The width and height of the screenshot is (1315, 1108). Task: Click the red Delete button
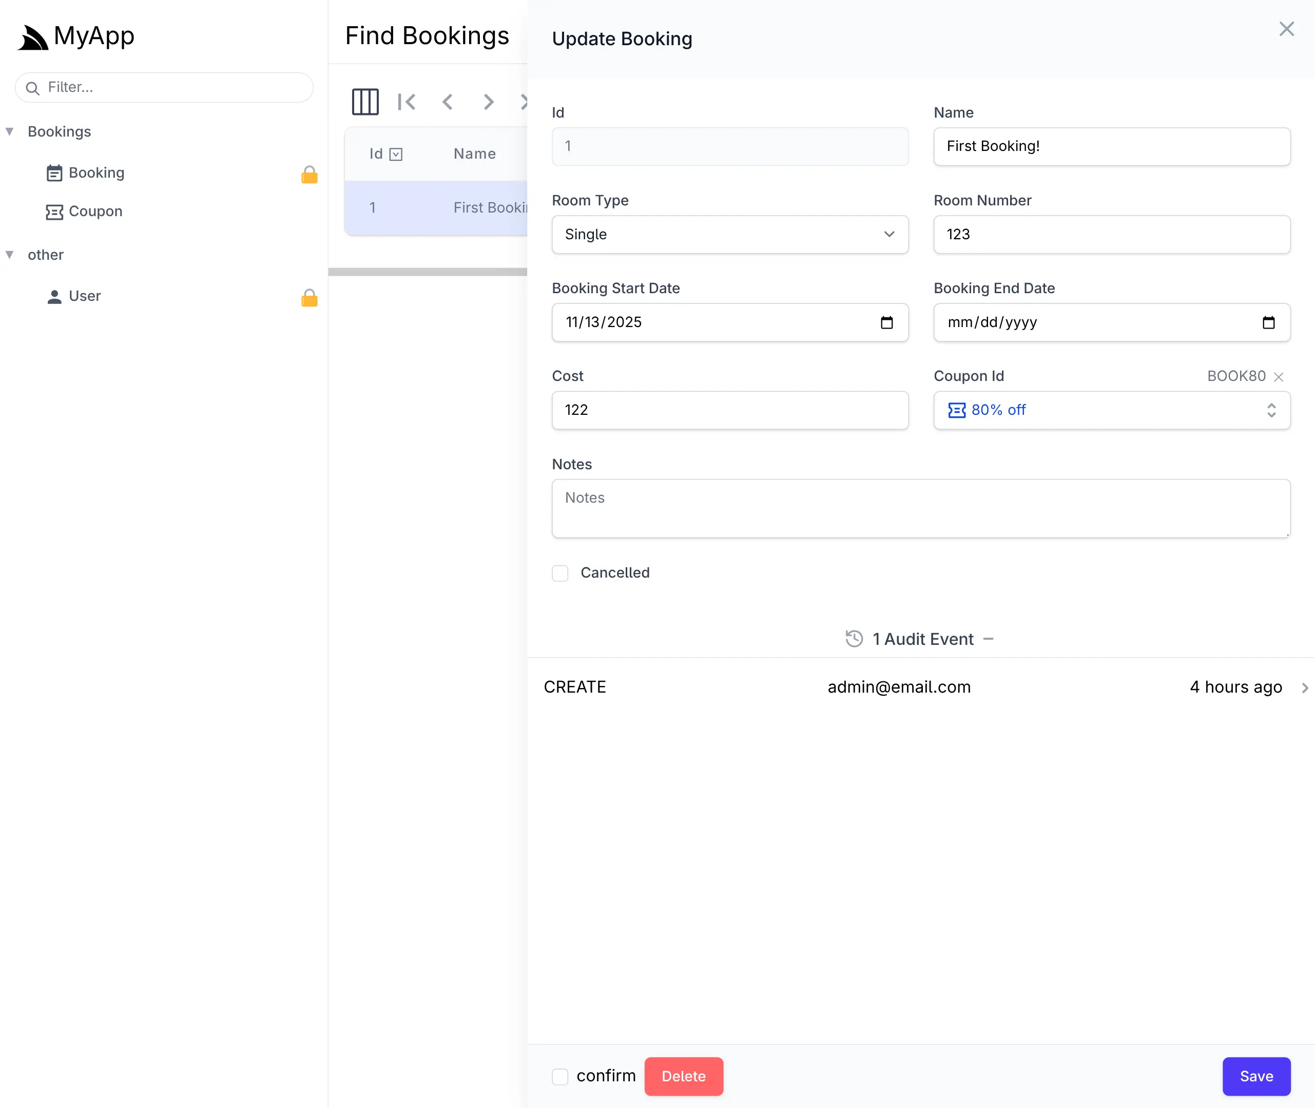[683, 1077]
